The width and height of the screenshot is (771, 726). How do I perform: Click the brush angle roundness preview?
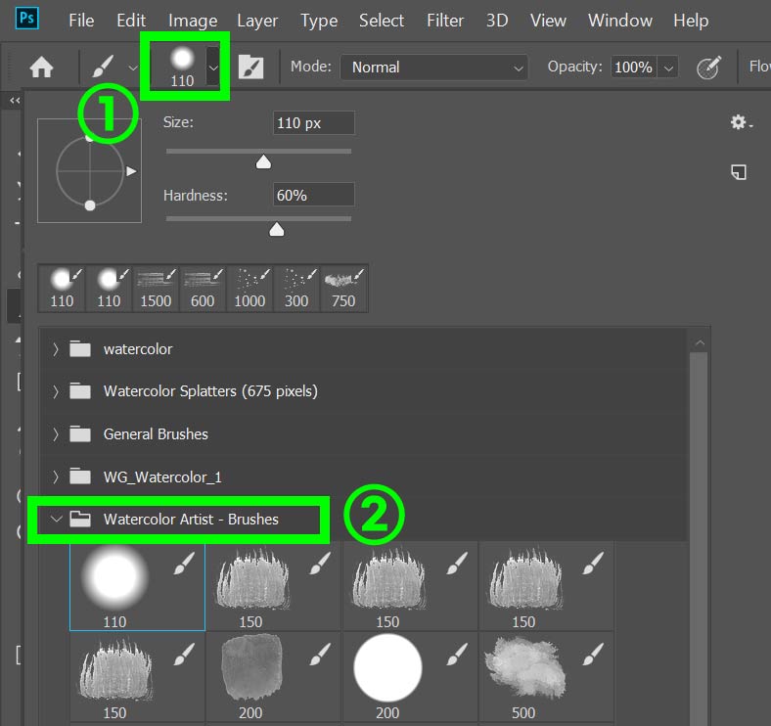point(89,170)
